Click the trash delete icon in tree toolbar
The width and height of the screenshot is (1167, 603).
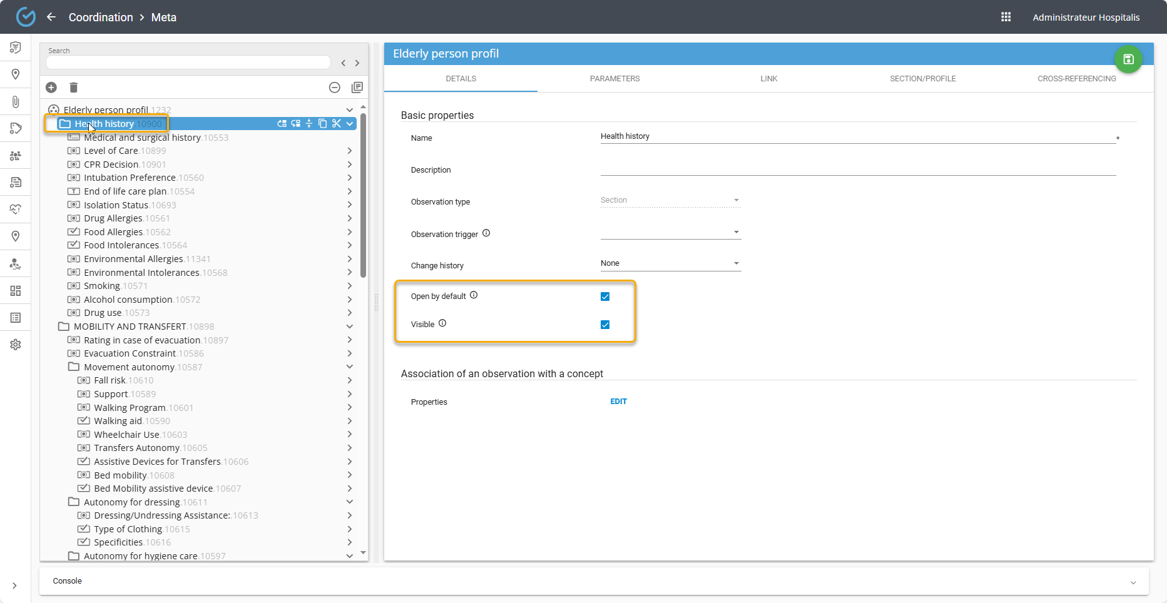[73, 88]
